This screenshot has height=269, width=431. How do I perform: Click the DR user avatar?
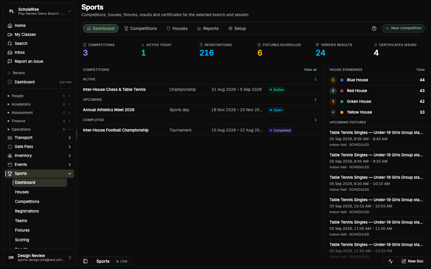coord(11,257)
